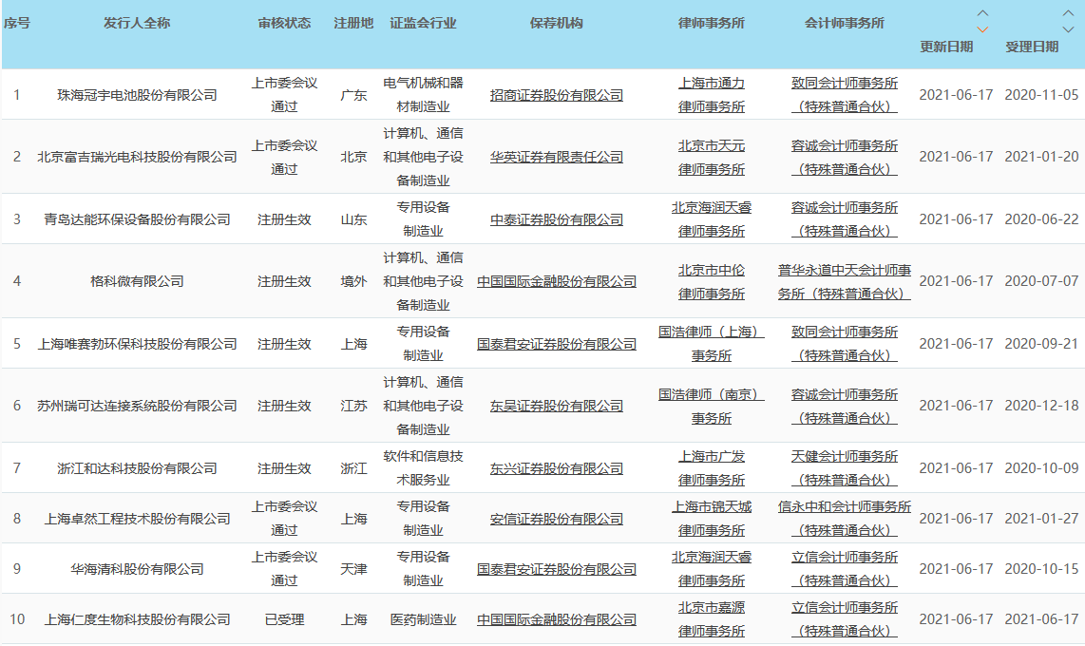Sort update date descending with orange down arrow
Viewport: 1085px width, 646px height.
[x=981, y=29]
